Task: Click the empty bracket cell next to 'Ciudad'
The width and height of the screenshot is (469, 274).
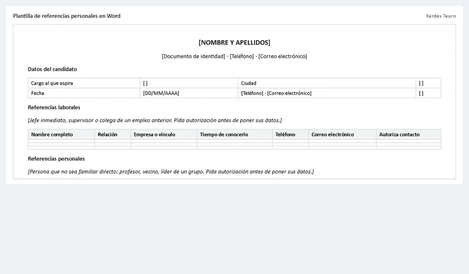Action: [x=428, y=83]
